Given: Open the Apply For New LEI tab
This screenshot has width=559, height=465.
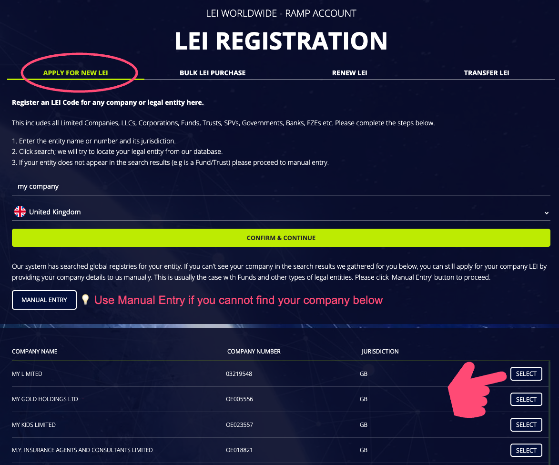Looking at the screenshot, I should pos(76,73).
